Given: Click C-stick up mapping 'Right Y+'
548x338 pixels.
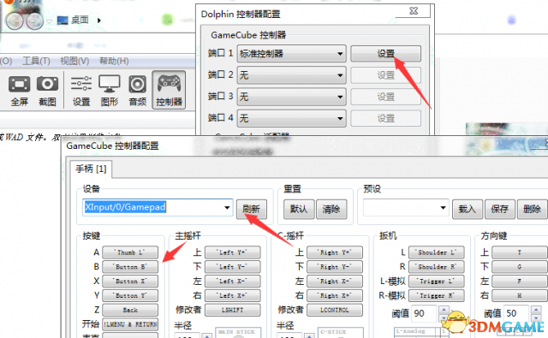Looking at the screenshot, I should coord(335,252).
